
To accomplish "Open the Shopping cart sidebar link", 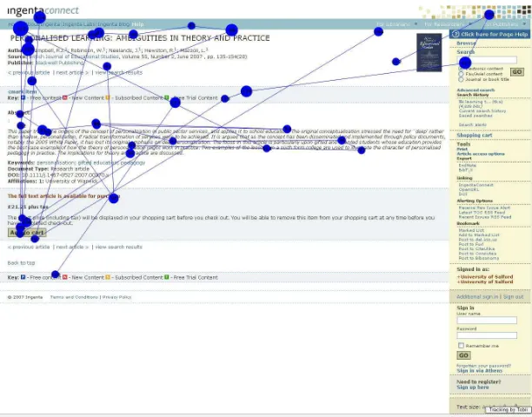I will point(475,136).
